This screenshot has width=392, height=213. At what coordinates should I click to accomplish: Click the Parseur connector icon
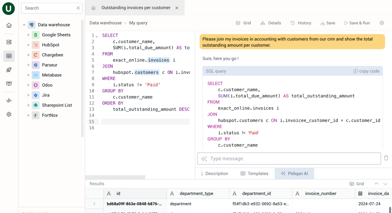click(36, 65)
